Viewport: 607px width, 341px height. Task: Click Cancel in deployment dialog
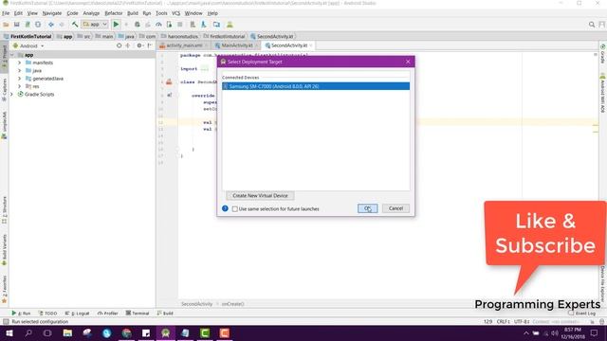pos(395,208)
